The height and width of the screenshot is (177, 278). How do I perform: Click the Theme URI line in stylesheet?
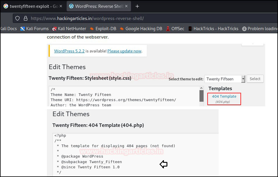[x=113, y=100]
